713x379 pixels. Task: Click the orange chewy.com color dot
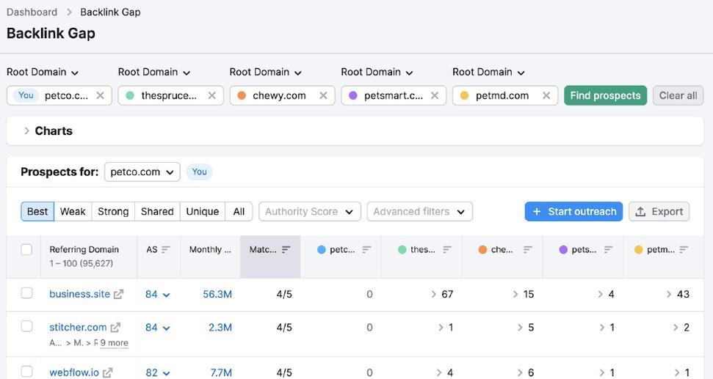coord(242,96)
